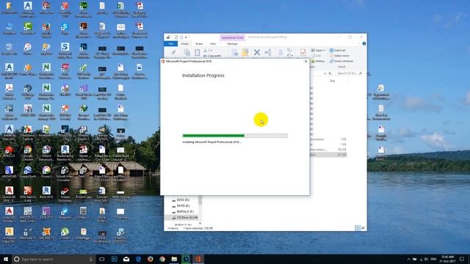Click the Refresh button beside address bar
Viewport: 470px width, 264px height.
[330, 73]
